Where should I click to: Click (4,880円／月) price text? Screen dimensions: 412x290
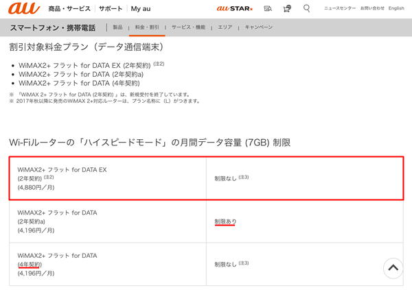click(36, 187)
